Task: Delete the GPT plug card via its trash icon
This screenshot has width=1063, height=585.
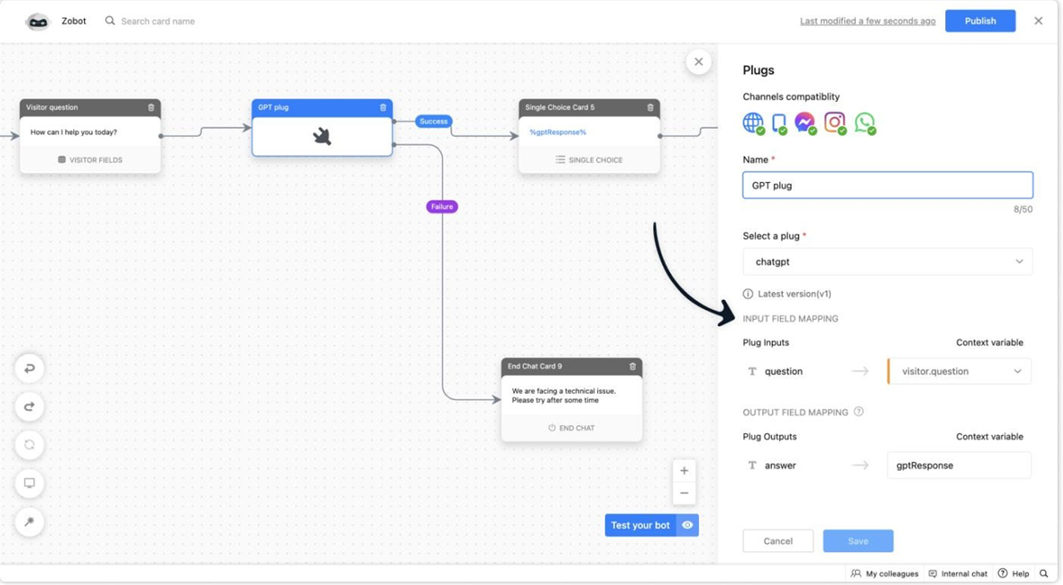Action: point(383,107)
